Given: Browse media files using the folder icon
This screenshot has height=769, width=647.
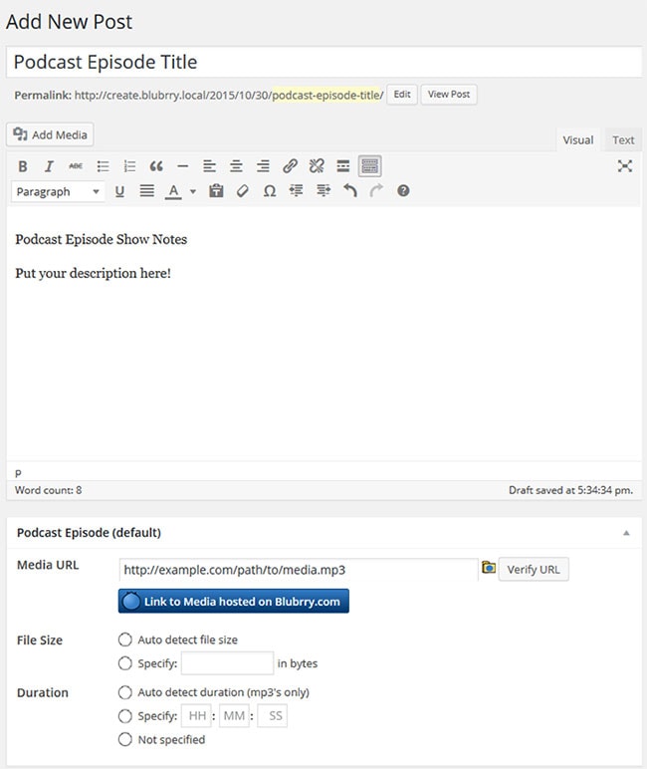Looking at the screenshot, I should tap(489, 569).
